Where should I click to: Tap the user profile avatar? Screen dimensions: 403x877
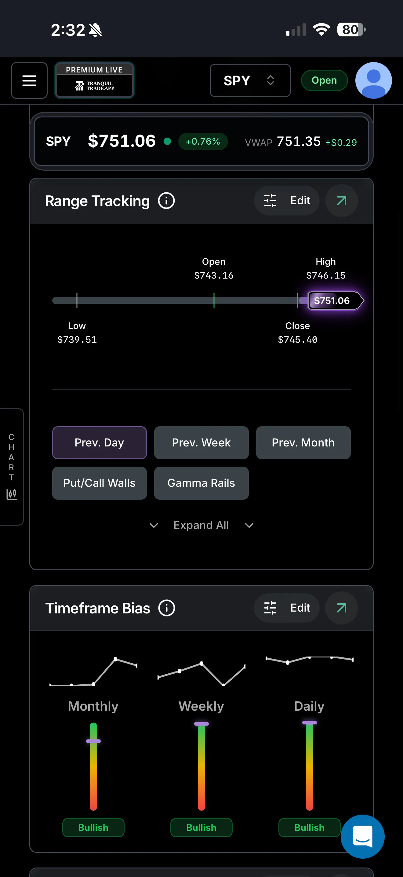click(373, 80)
